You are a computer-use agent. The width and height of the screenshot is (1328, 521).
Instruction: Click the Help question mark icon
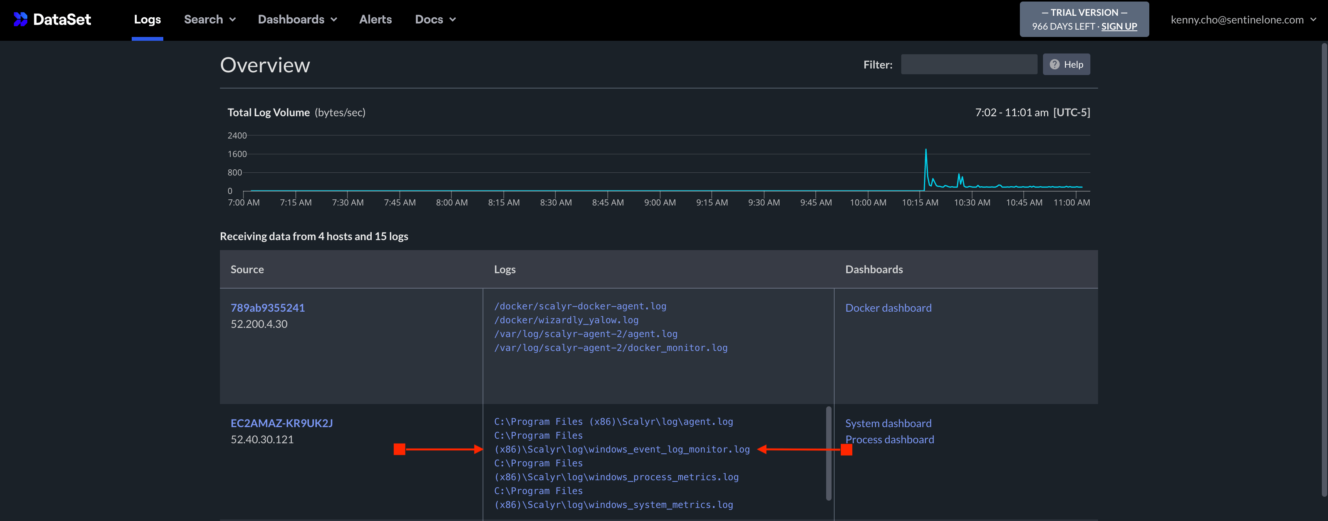pyautogui.click(x=1055, y=64)
